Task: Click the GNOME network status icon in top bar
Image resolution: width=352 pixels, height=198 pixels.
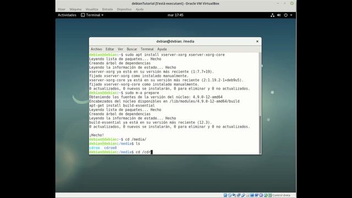Action: [x=272, y=15]
